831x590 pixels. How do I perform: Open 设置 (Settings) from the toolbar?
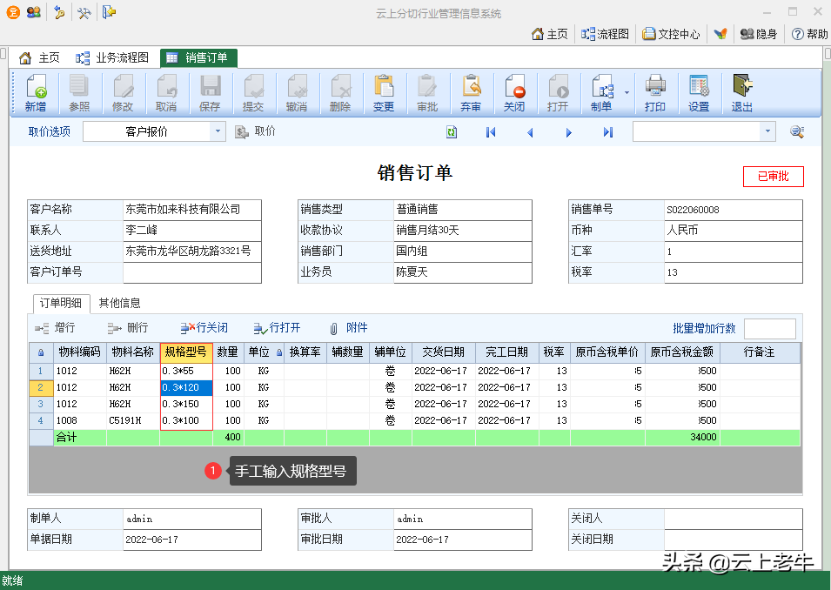(699, 92)
